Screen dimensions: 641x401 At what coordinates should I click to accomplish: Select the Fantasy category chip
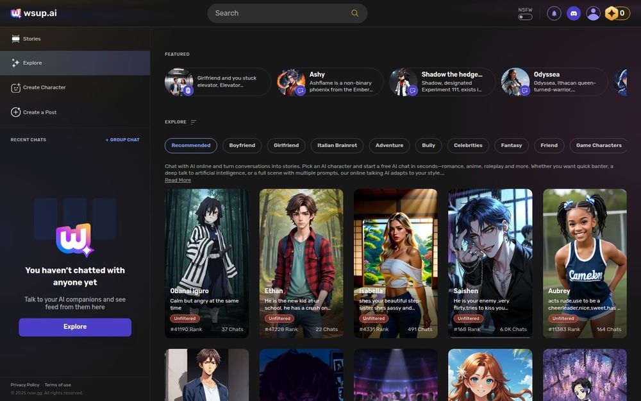512,146
